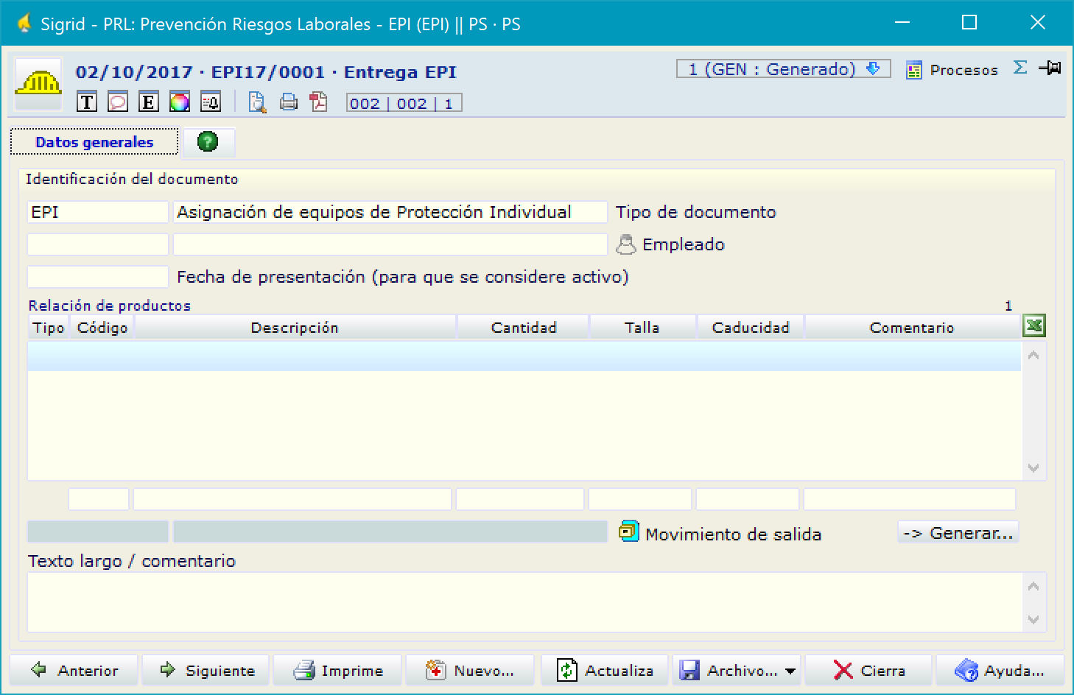Open print preview magnifier document icon

coord(257,102)
